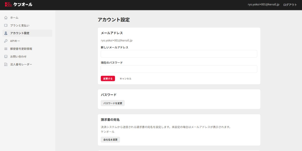Viewport: 302px width, 151px height.
Task: Click the 会社名を変更 button
Action: click(110, 140)
